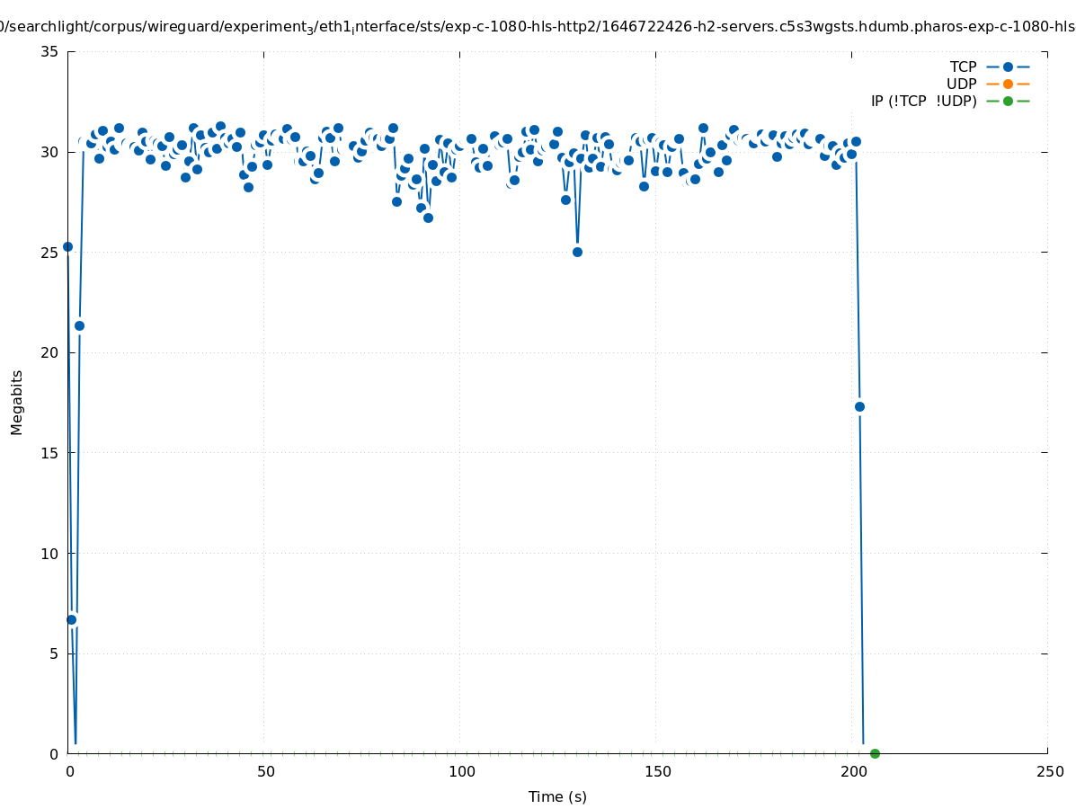The height and width of the screenshot is (809, 1076).
Task: Click the first TCP point at 25 Megabits
Action: [67, 246]
